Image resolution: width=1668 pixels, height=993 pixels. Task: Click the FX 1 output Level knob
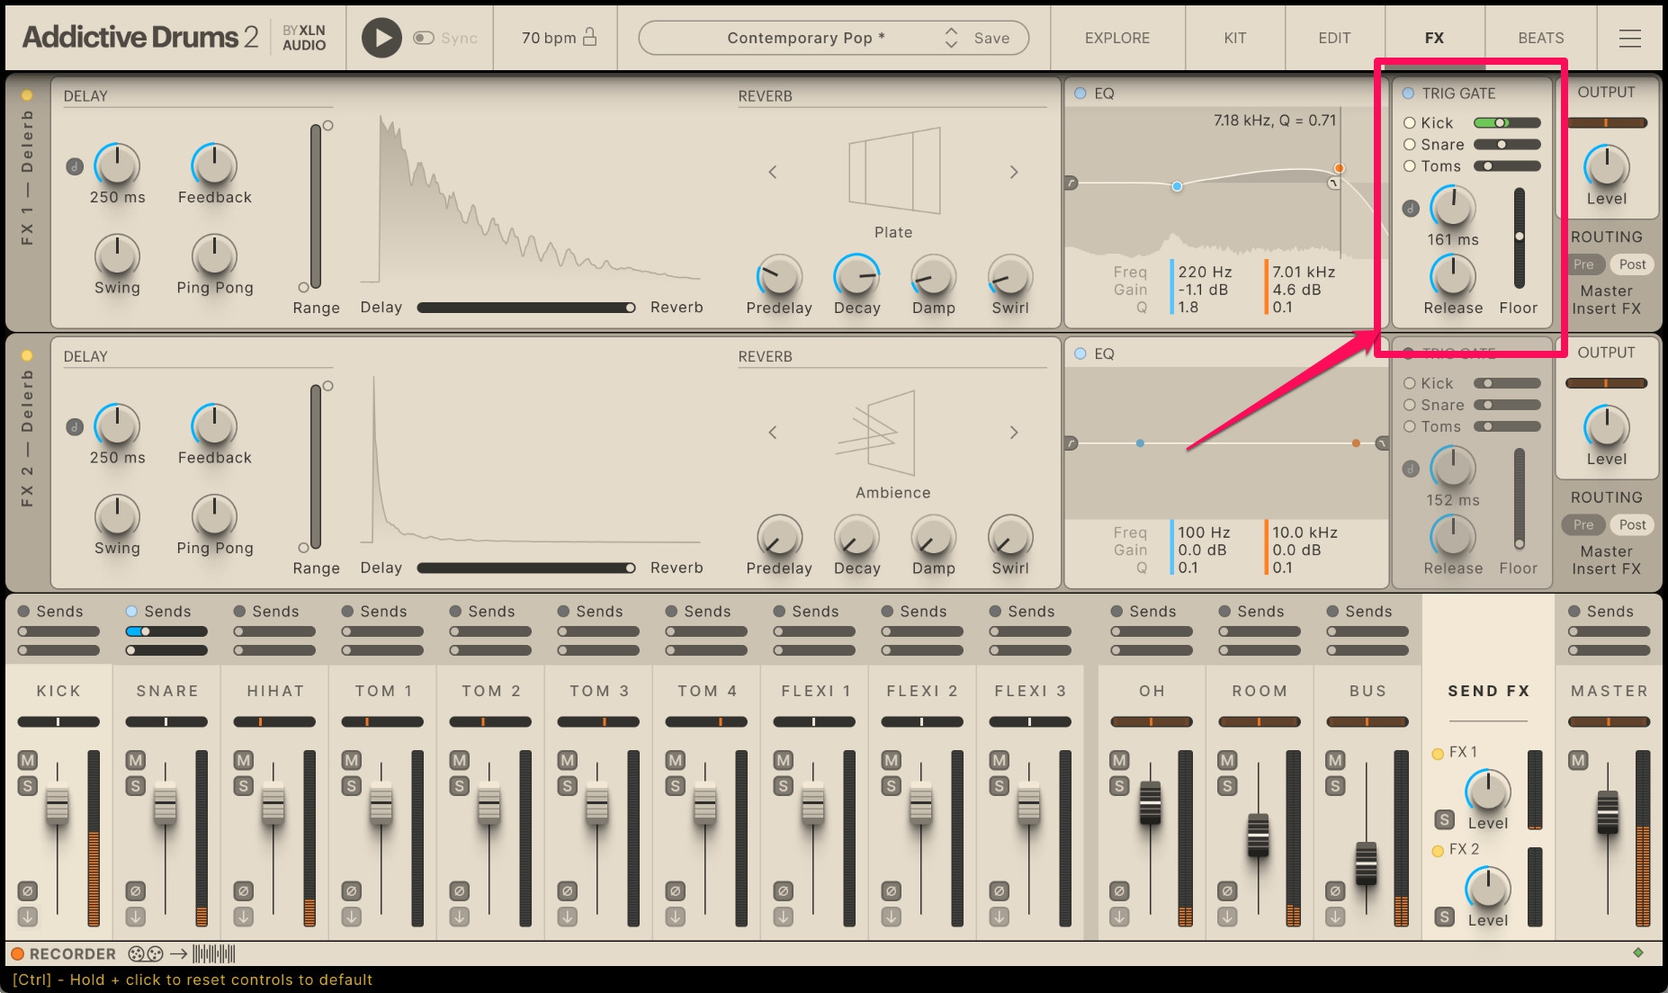(x=1606, y=166)
